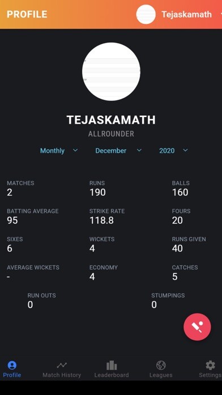This screenshot has height=395, width=222.
Task: Open the Profile person icon
Action: pyautogui.click(x=12, y=365)
